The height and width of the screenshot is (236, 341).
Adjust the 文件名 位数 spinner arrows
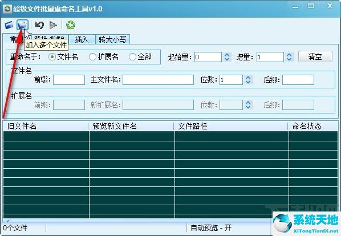pyautogui.click(x=248, y=80)
